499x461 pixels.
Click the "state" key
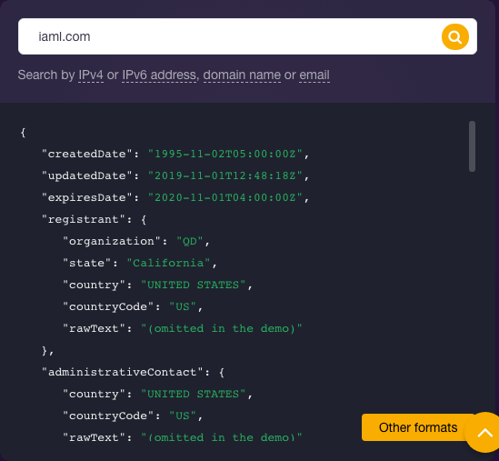87,263
